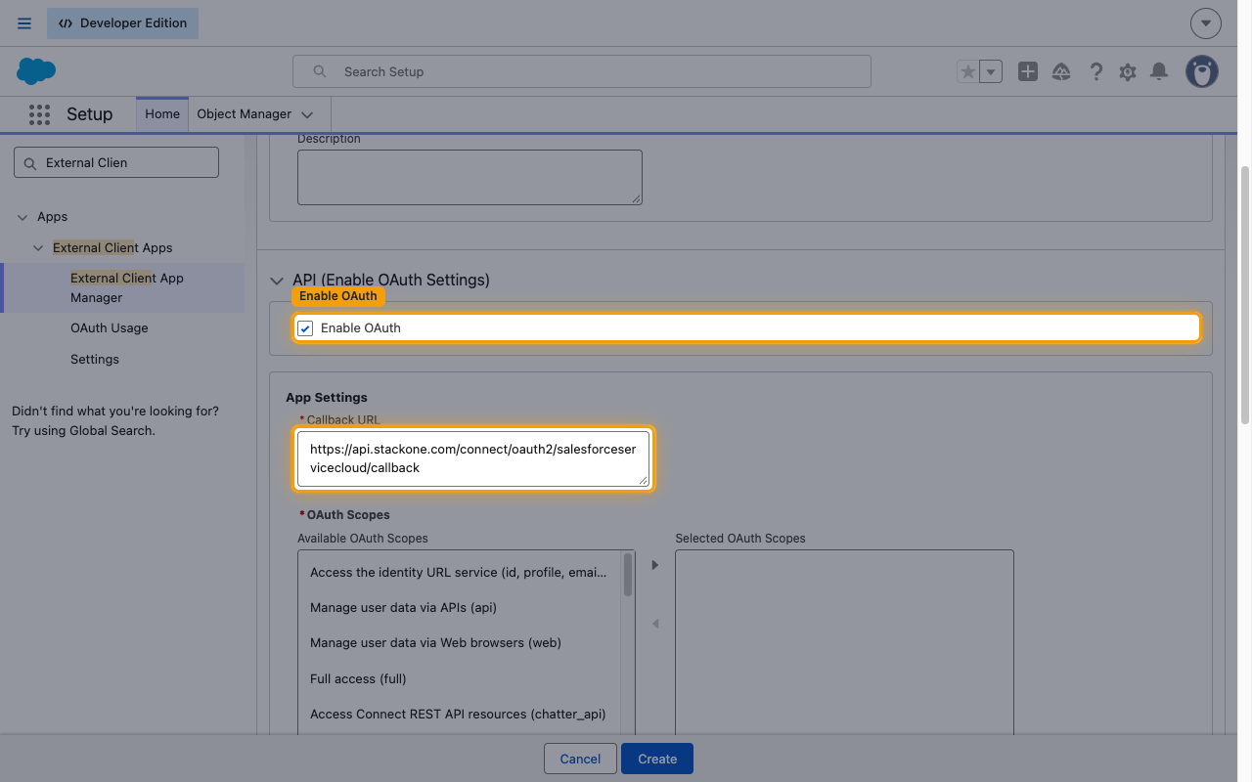Click the circular dropdown arrow at top right
The image size is (1252, 782).
pos(1206,23)
